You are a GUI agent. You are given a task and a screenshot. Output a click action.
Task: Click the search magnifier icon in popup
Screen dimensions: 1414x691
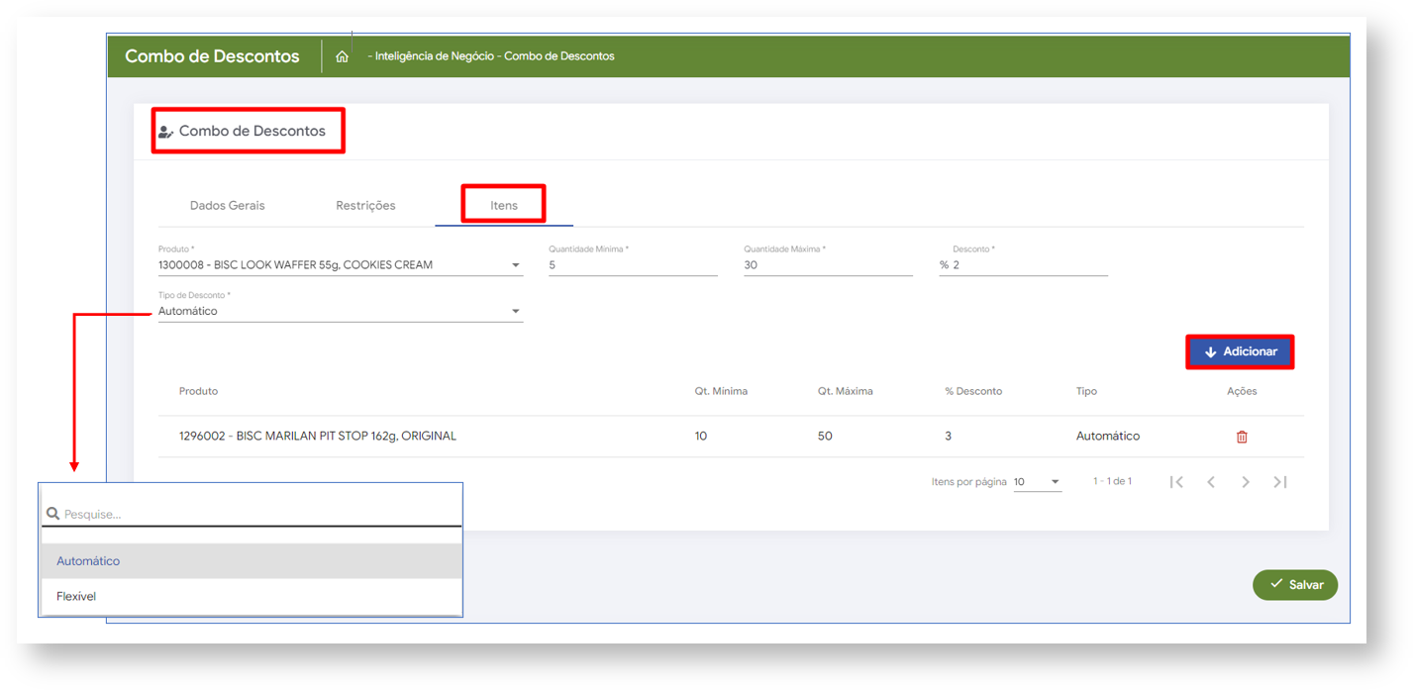[53, 515]
